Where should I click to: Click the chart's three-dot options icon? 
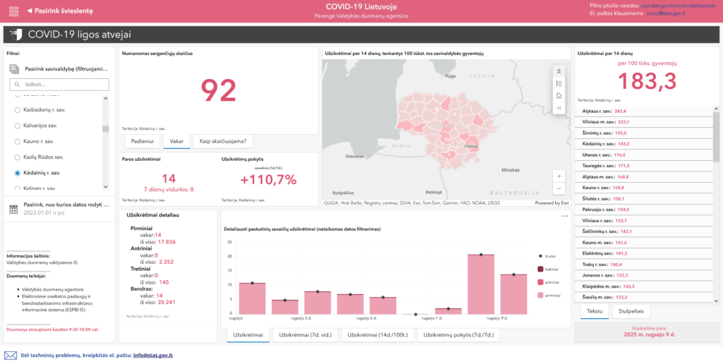click(564, 216)
